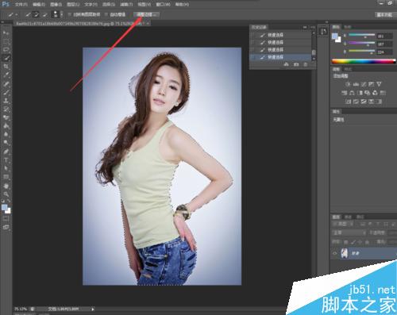Image resolution: width=397 pixels, height=315 pixels.
Task: Select the Eraser tool
Action: 6,117
